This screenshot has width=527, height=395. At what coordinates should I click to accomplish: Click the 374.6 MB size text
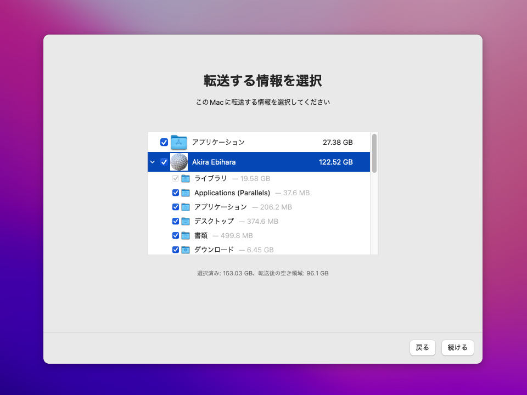pos(262,221)
